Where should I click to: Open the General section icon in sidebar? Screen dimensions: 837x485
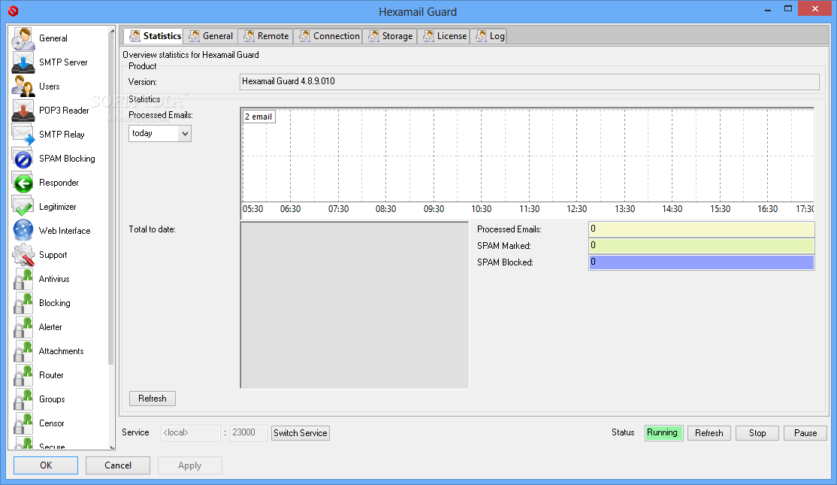(23, 38)
